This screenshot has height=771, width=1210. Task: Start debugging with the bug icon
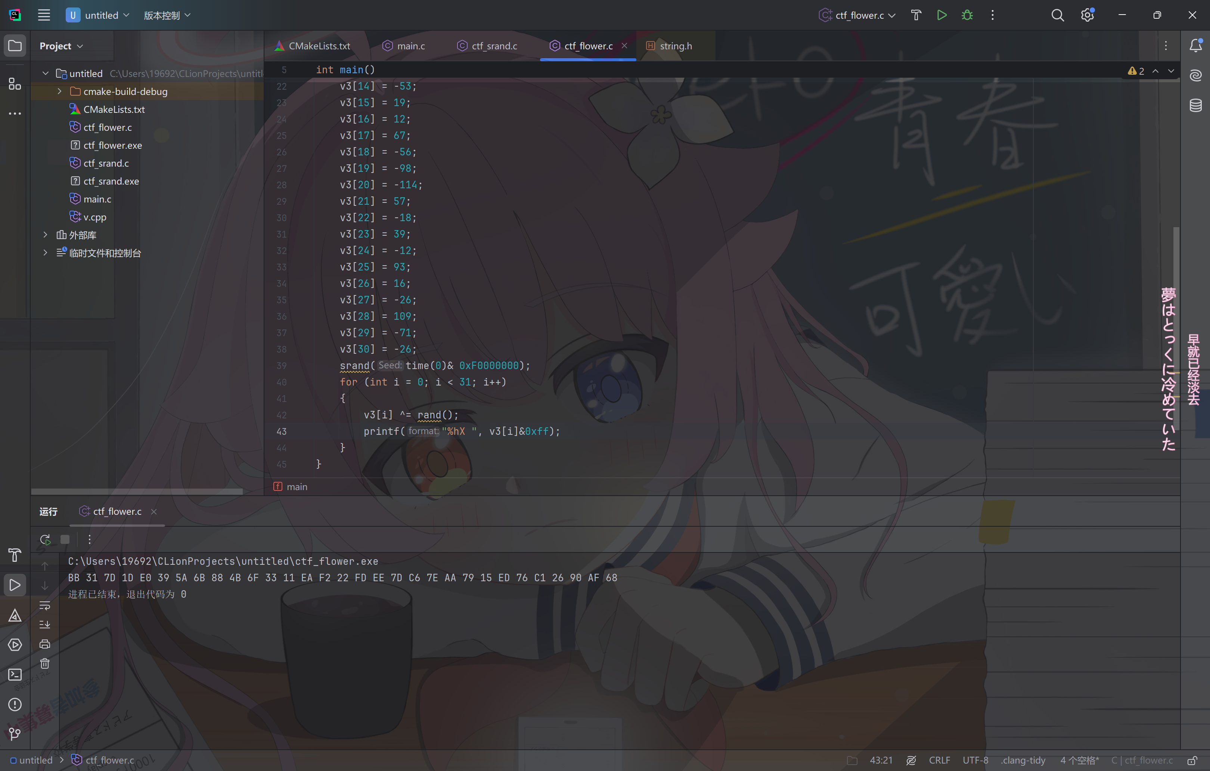[967, 15]
